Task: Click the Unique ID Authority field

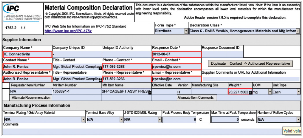Action: tap(127, 54)
